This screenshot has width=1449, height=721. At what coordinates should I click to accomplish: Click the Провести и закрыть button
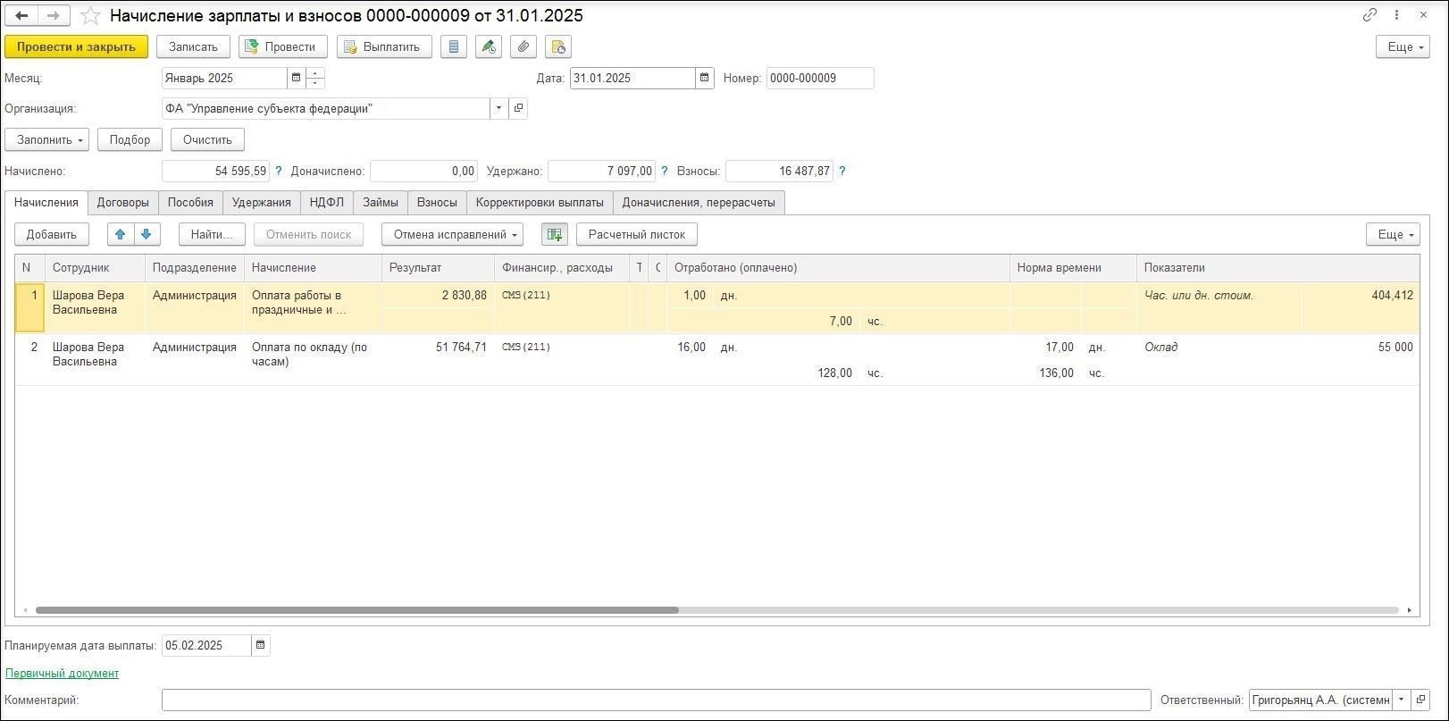click(x=76, y=46)
